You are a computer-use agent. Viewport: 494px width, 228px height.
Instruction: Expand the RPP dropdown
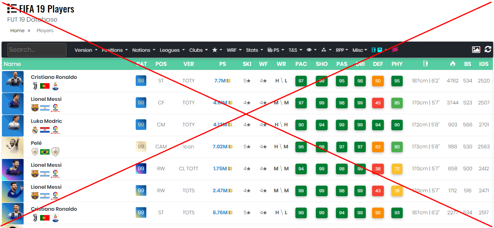[342, 50]
